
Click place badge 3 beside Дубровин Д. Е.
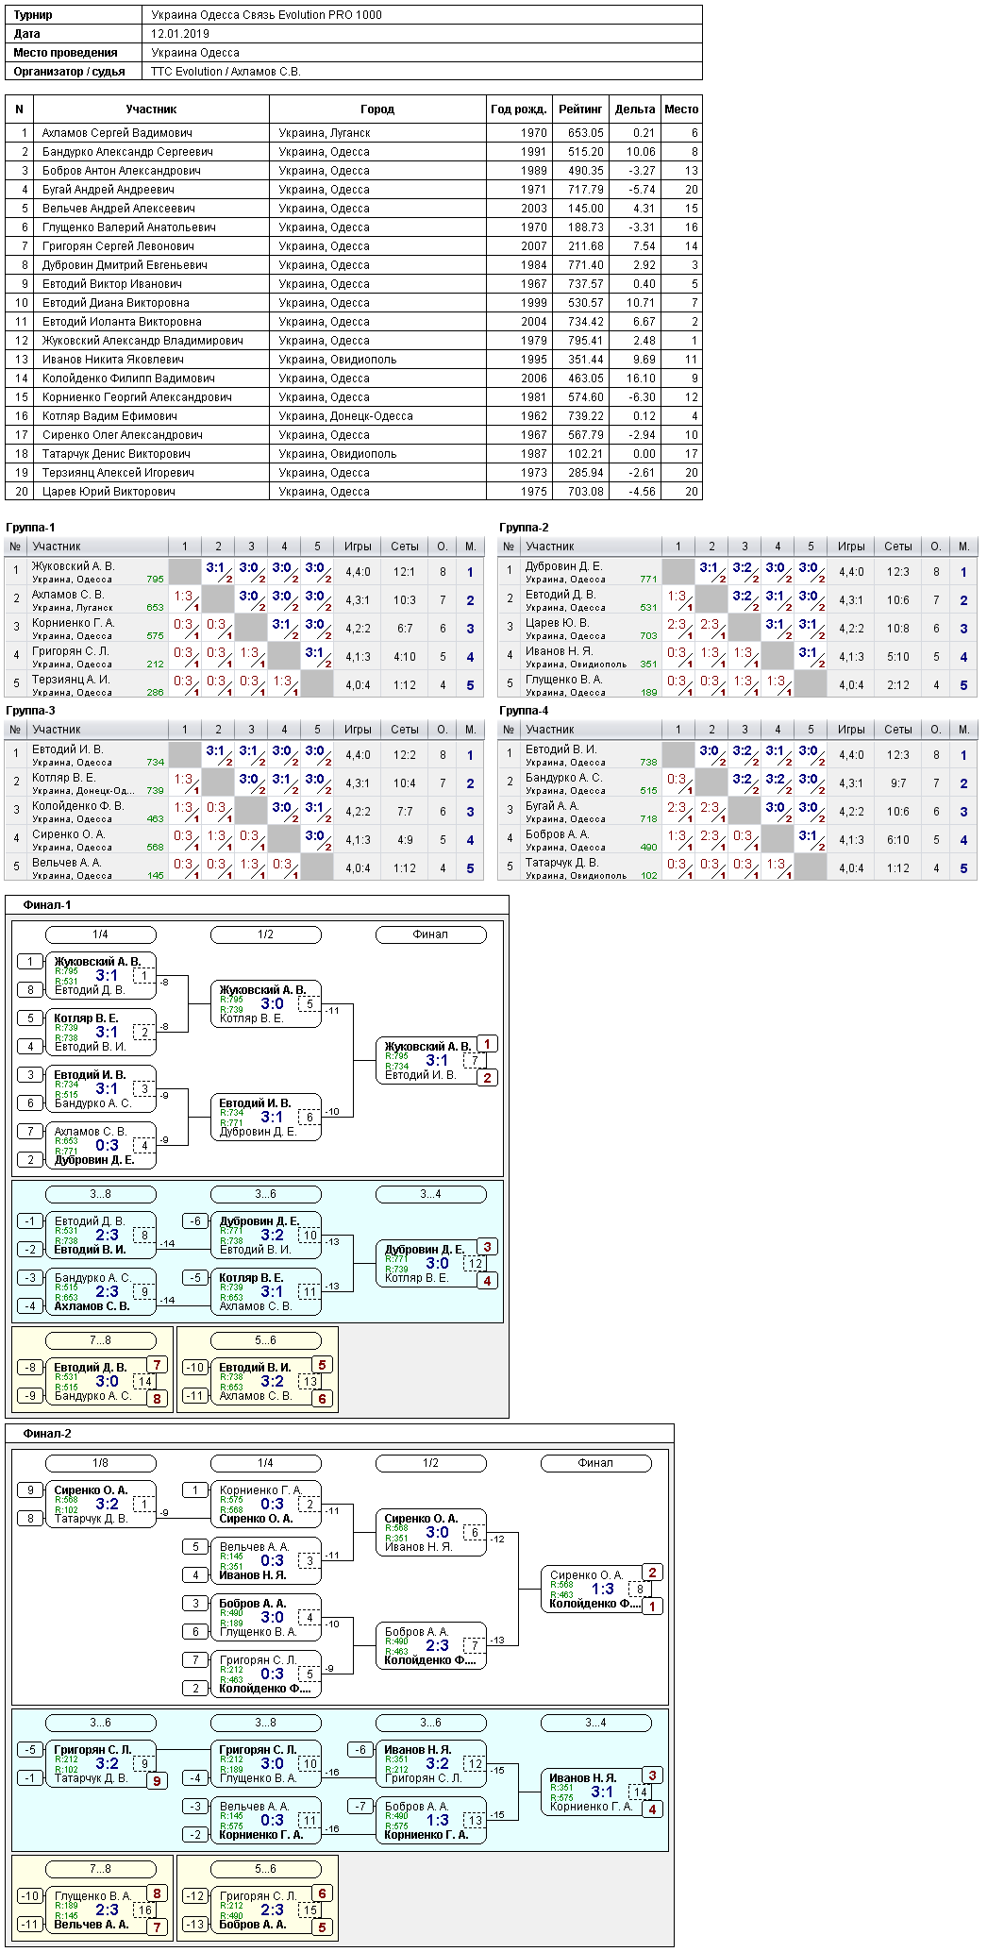[487, 1247]
